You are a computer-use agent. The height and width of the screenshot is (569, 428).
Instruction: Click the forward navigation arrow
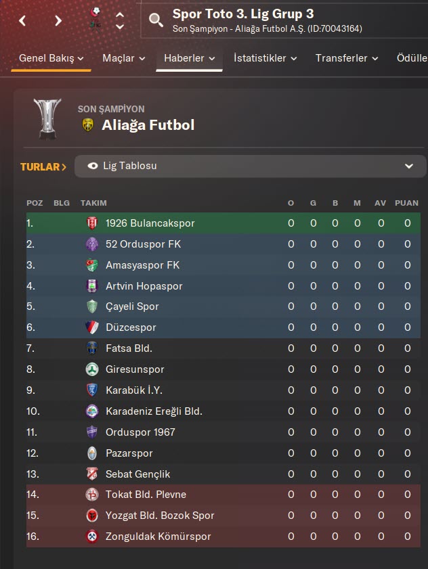point(58,20)
